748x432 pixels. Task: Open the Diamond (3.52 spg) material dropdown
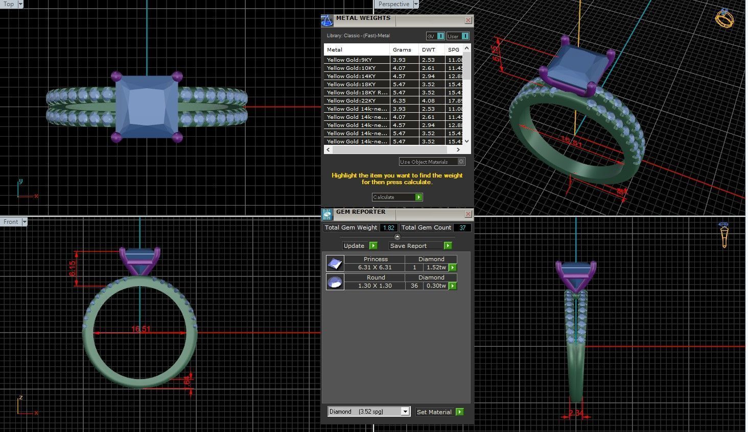pyautogui.click(x=369, y=412)
